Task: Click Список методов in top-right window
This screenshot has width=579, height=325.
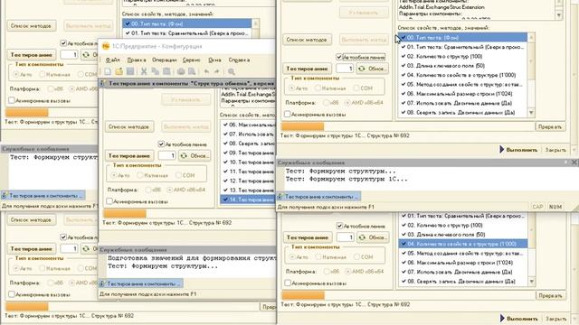Action: [307, 40]
